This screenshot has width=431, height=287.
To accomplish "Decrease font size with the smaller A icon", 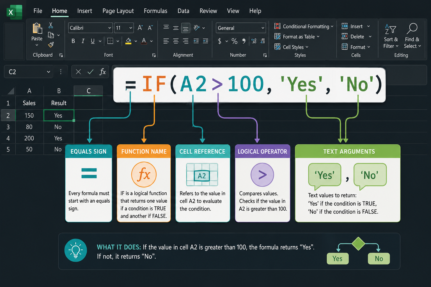I will 150,27.
